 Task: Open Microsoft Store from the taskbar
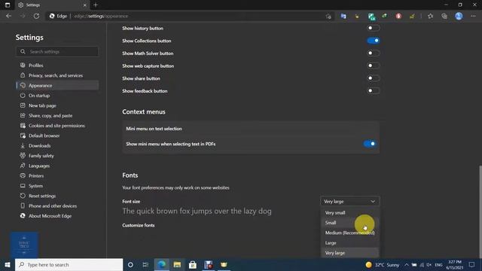(193, 264)
